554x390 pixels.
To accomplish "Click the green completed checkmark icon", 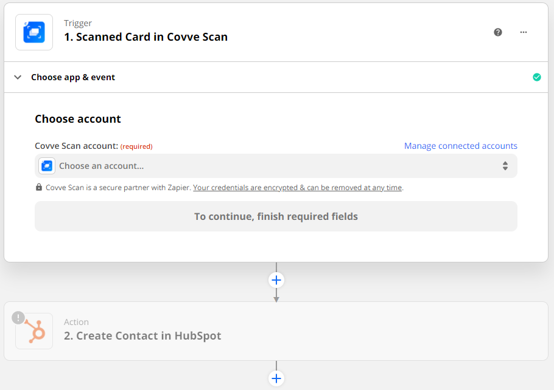I will click(536, 77).
